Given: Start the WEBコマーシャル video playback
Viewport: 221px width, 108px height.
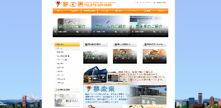Looking at the screenshot, I should coord(146,58).
